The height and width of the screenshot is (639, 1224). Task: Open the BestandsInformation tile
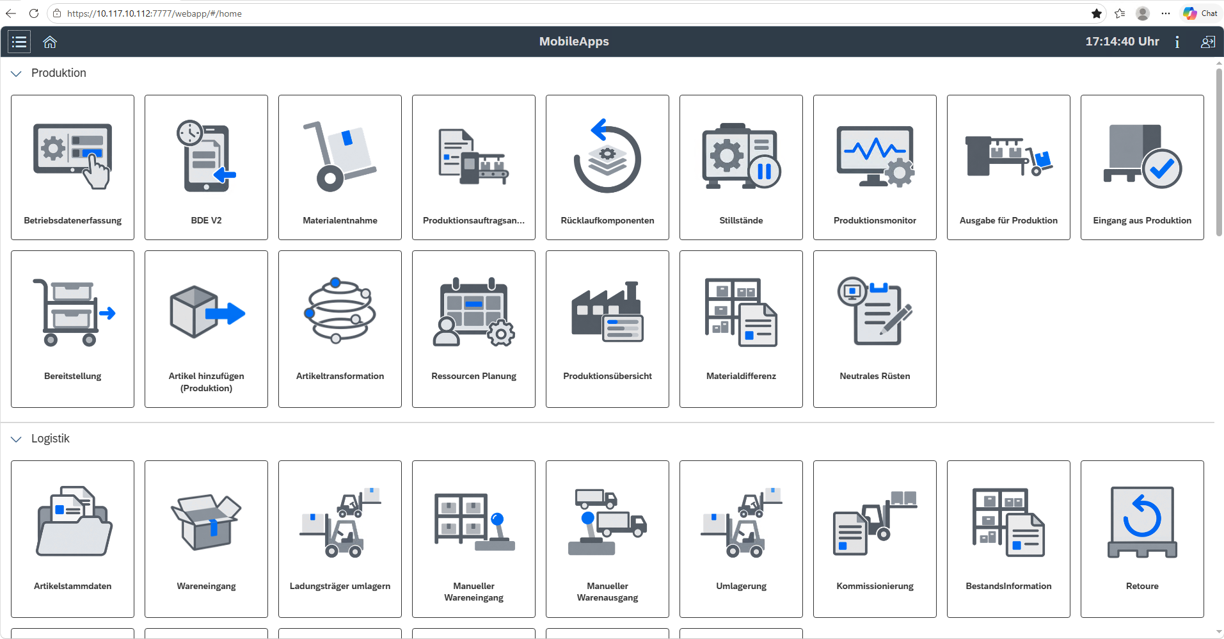pyautogui.click(x=1008, y=539)
